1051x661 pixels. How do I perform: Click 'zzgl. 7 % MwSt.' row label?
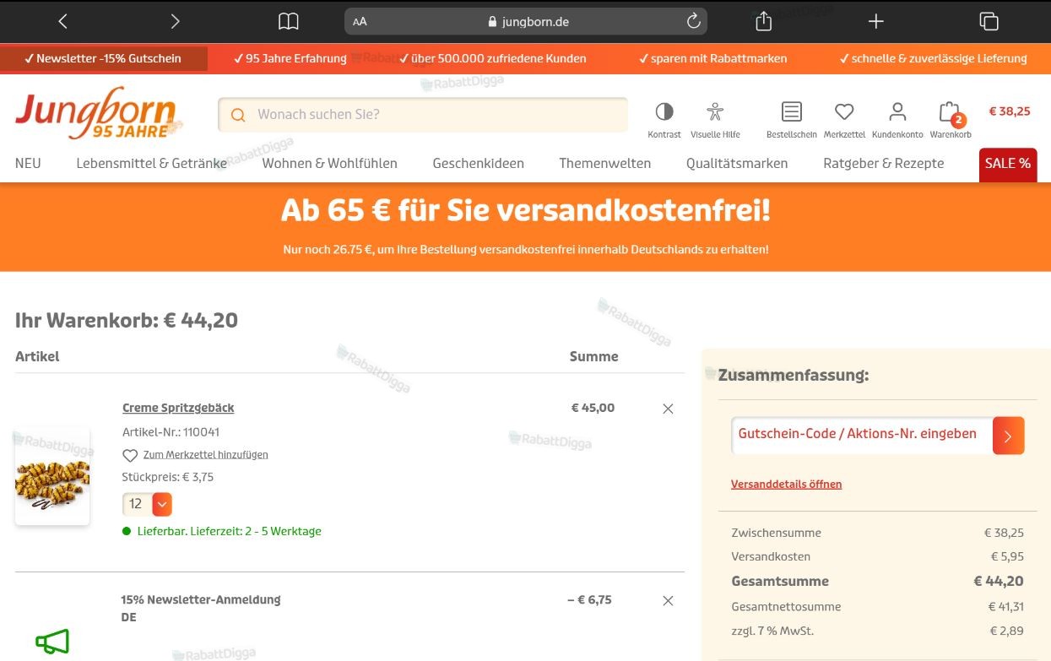[x=772, y=631]
